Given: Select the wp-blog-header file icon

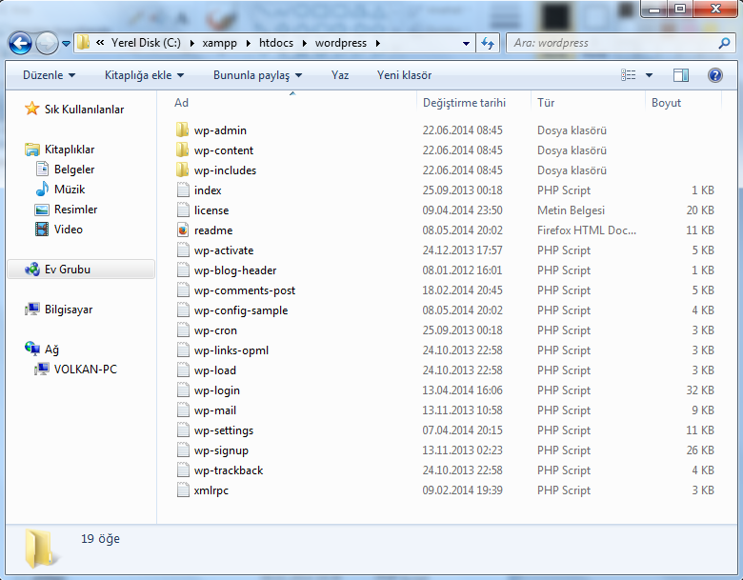Looking at the screenshot, I should 183,270.
